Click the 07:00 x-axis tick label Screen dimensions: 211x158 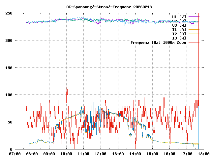[15, 154]
